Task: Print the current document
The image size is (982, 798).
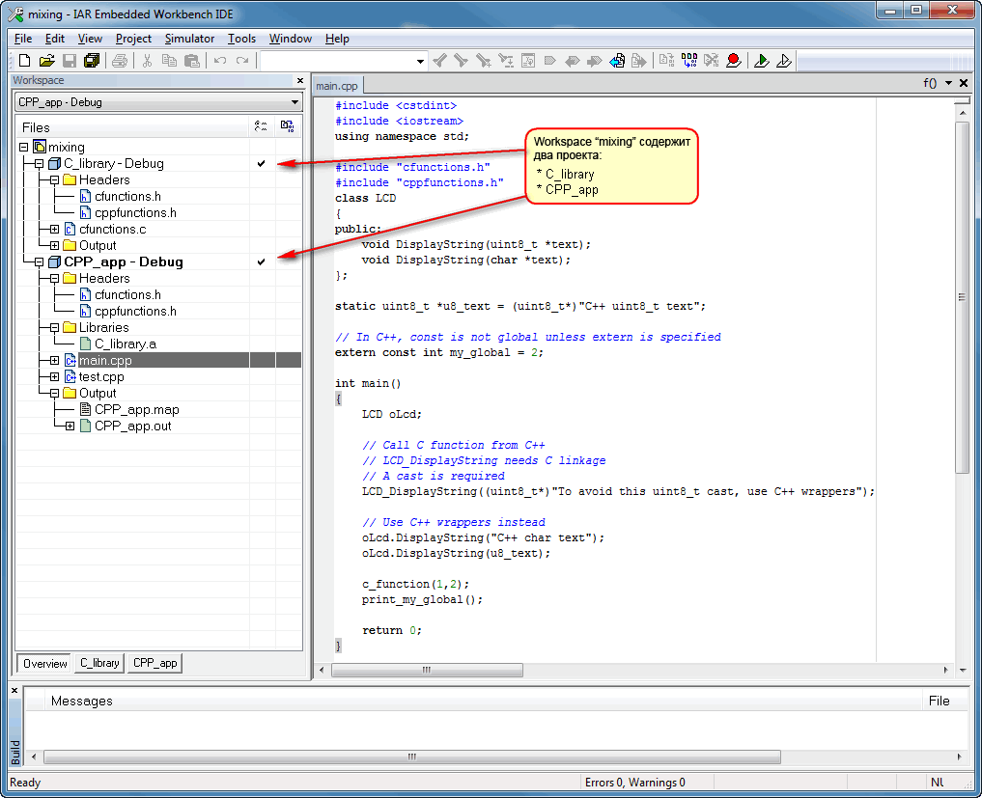Action: pos(120,61)
